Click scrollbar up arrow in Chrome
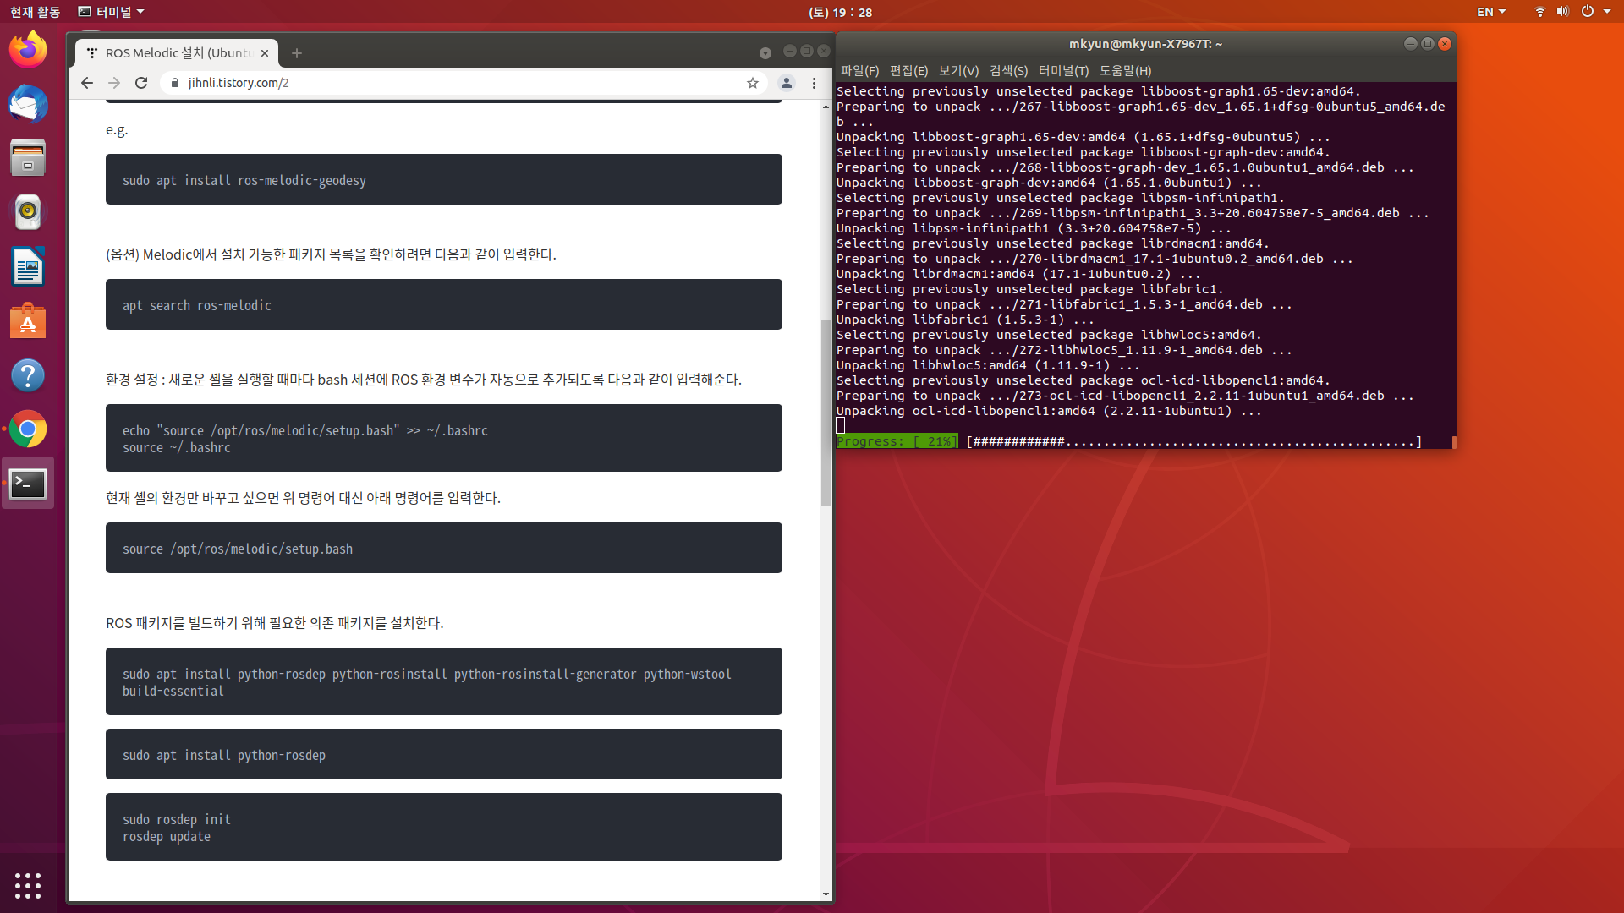 click(826, 107)
